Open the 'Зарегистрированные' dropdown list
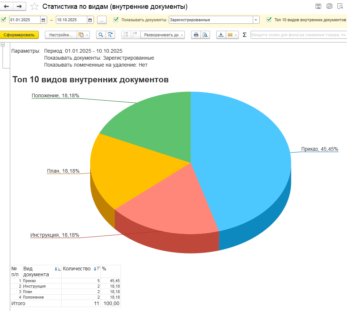347x311 pixels. [x=256, y=20]
